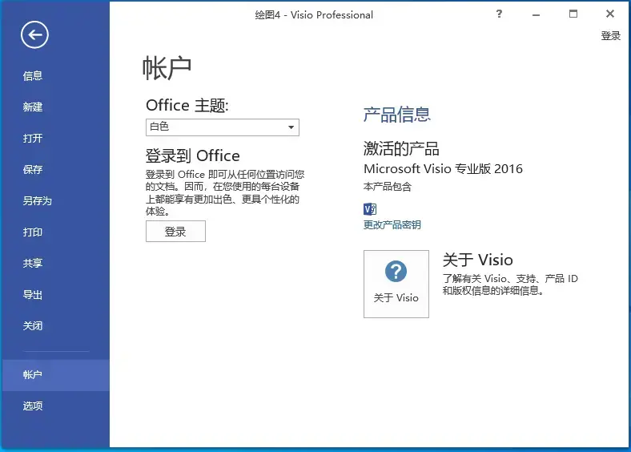Screen dimensions: 631x452
Task: Open 选项 settings
Action: (x=33, y=406)
